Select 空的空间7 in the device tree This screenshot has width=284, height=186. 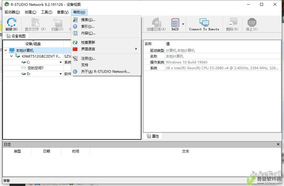[35, 68]
